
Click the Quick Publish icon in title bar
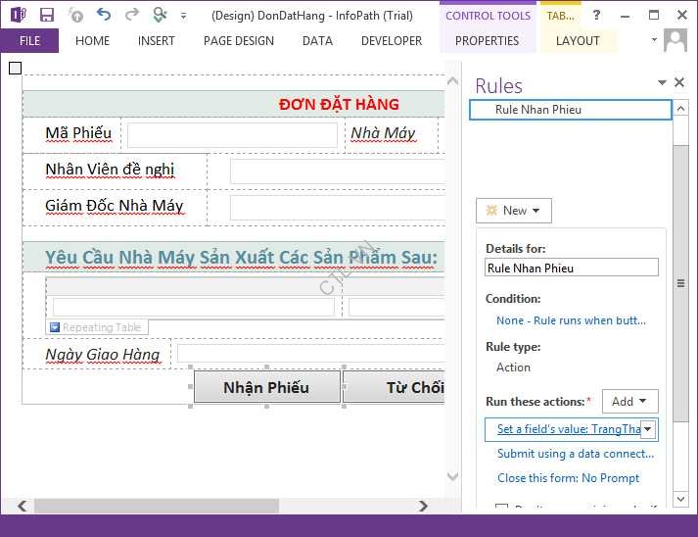(160, 15)
